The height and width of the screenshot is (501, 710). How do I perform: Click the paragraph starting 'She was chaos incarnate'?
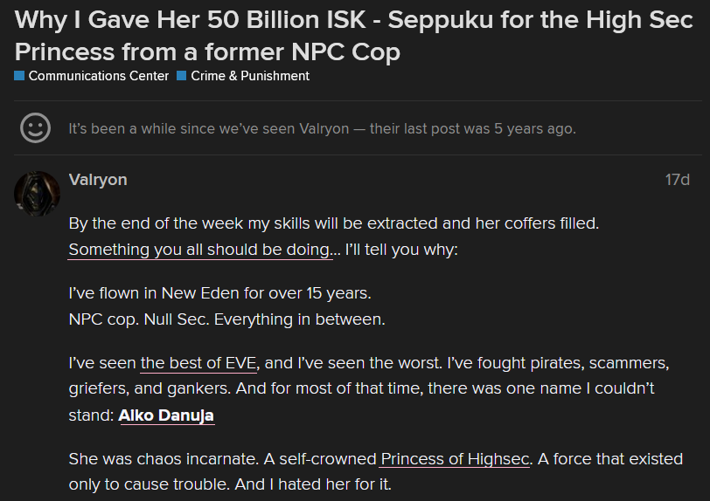point(376,471)
